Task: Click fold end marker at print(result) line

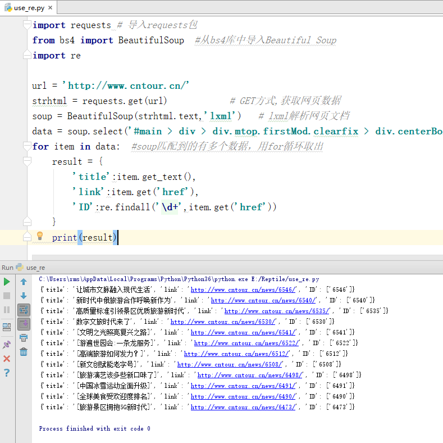Action: point(27,237)
